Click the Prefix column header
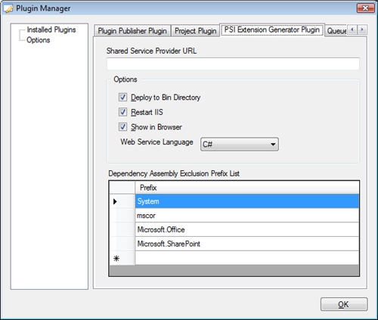 click(247, 188)
